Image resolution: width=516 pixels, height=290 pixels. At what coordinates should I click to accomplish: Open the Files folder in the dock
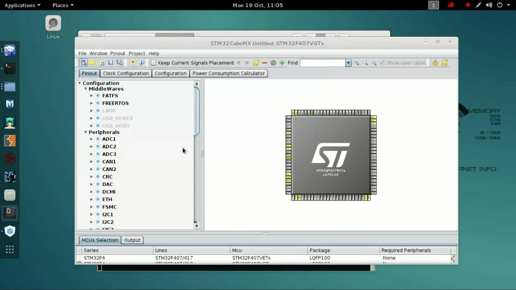tap(10, 86)
